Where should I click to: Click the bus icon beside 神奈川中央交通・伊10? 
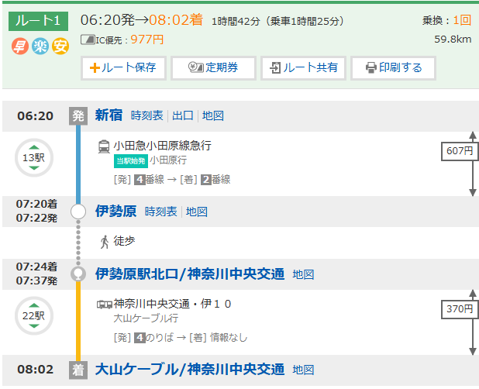click(x=104, y=303)
